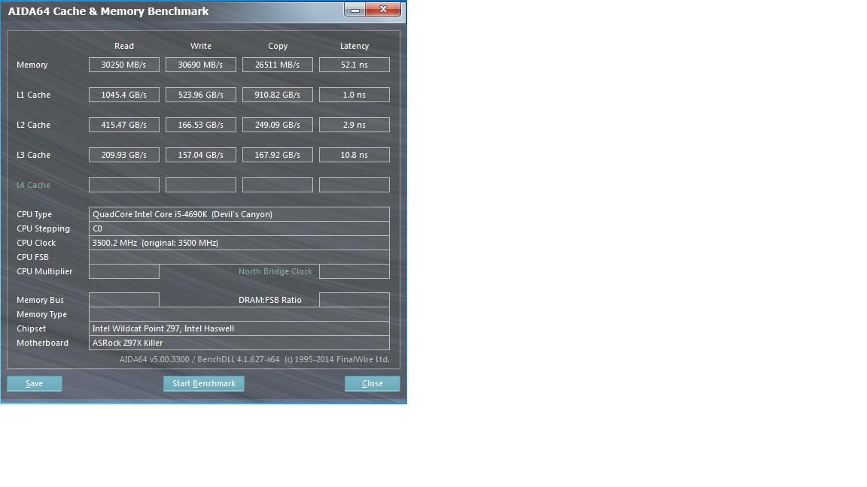Click the red X title bar button
The height and width of the screenshot is (487, 867).
383,9
